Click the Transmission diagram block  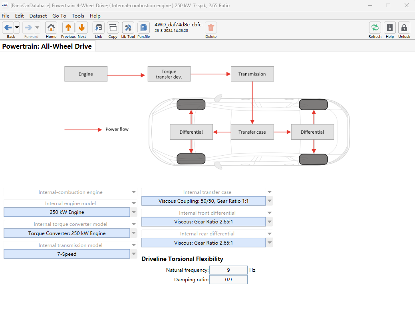click(x=252, y=74)
